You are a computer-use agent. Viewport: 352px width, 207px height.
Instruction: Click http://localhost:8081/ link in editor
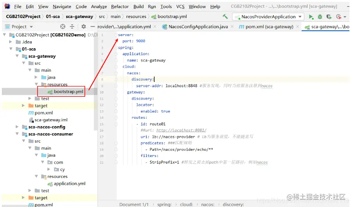[181, 131]
